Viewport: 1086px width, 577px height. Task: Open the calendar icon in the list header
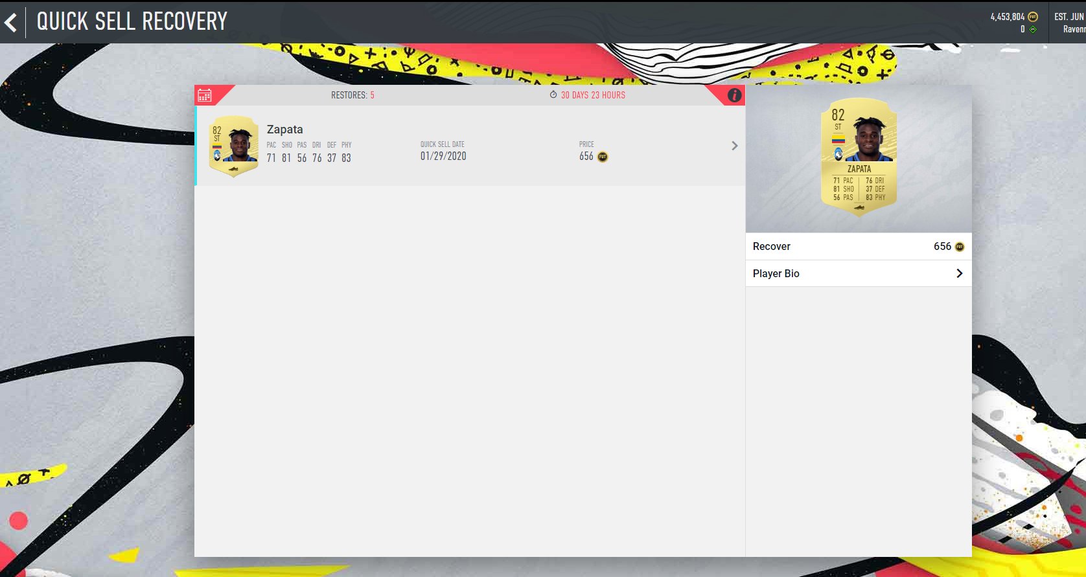point(205,95)
